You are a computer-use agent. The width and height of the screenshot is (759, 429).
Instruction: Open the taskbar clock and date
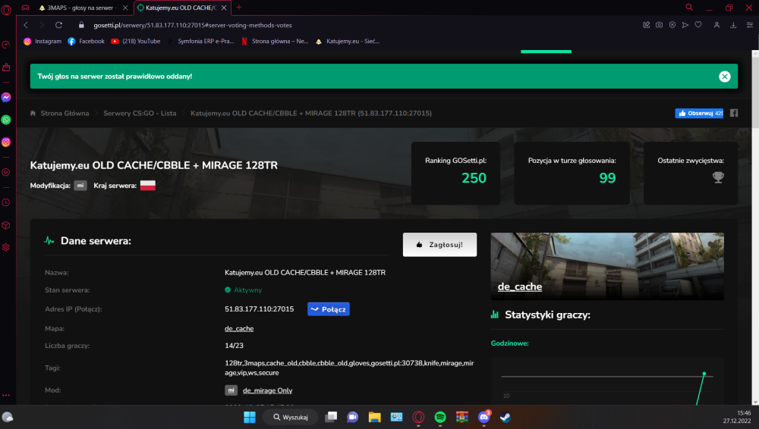point(737,417)
